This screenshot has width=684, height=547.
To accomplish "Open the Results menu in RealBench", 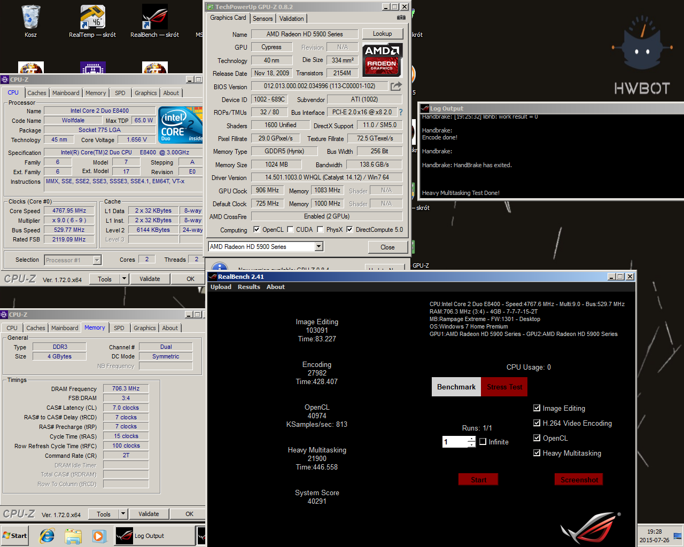I will (249, 287).
